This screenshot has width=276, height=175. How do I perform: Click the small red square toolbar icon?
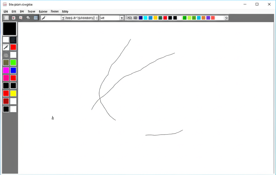pos(13,18)
